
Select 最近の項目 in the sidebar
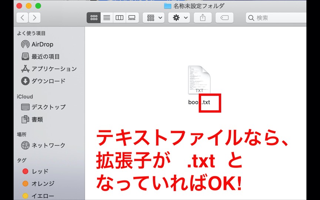point(45,57)
